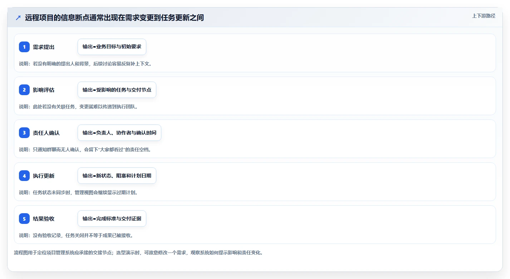The height and width of the screenshot is (279, 510).
Task: Select step number 1 badge
Action: click(x=24, y=47)
